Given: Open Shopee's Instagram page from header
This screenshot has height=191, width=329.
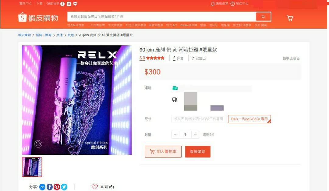Looking at the screenshot, I should pos(69,4).
